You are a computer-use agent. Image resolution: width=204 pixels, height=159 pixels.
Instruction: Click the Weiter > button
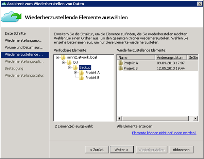pyautogui.click(x=122, y=150)
